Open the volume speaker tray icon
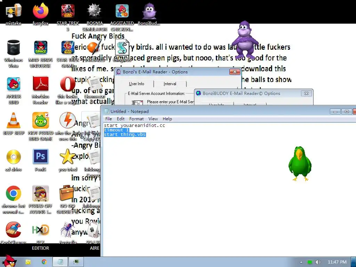This screenshot has width=356, height=267. tap(318, 262)
